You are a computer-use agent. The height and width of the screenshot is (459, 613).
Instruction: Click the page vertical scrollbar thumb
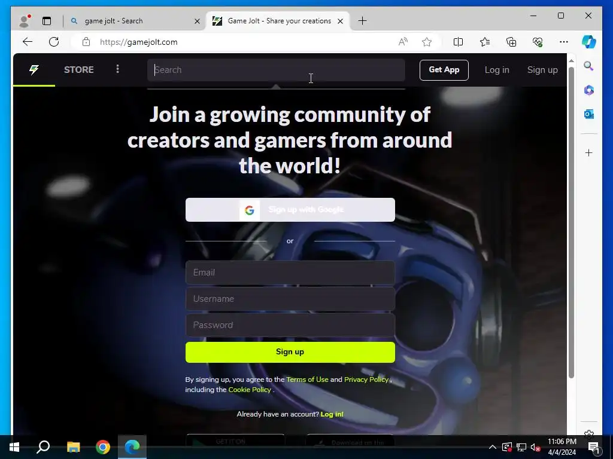(x=571, y=222)
